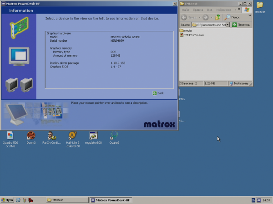Select the regulator800 desktop shortcut
The width and height of the screenshot is (273, 204).
click(93, 138)
